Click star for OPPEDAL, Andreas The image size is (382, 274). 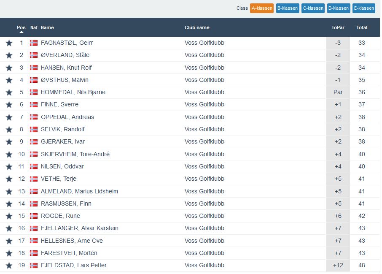(9, 117)
